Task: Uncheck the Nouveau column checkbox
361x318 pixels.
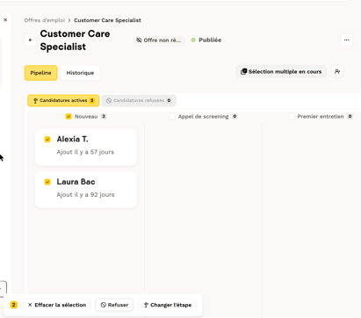Action: click(69, 117)
